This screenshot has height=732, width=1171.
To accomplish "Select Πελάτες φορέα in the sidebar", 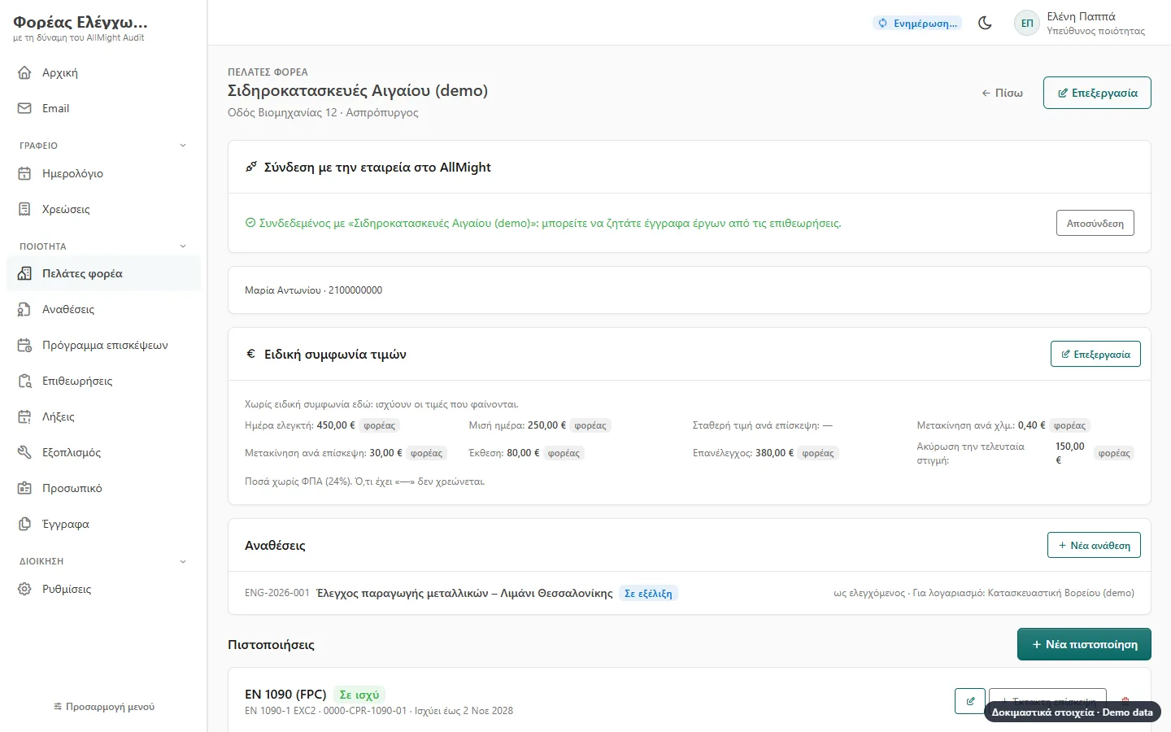I will pyautogui.click(x=103, y=273).
